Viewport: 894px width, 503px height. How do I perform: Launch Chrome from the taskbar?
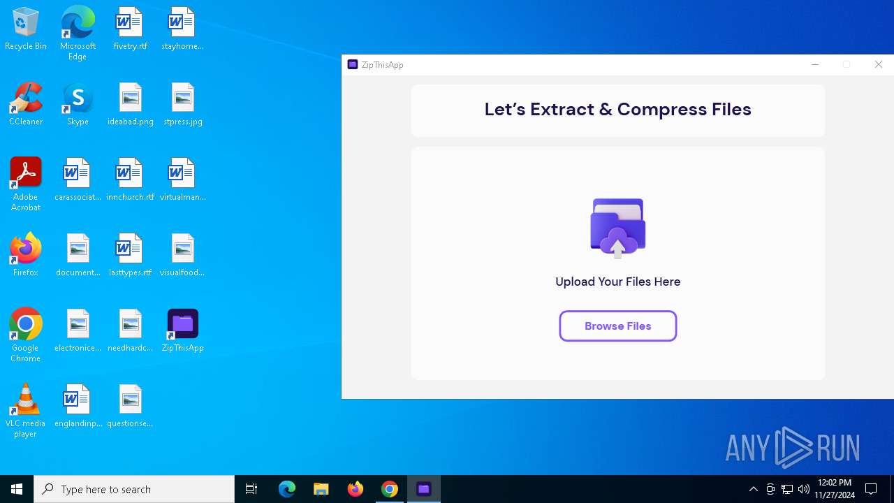pyautogui.click(x=390, y=489)
